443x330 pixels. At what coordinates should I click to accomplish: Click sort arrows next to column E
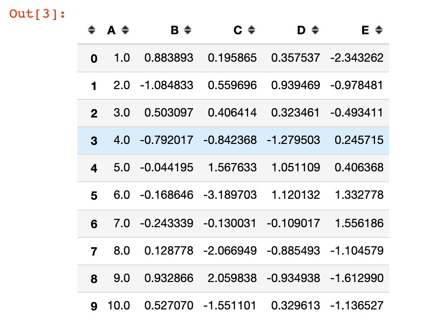(x=379, y=30)
